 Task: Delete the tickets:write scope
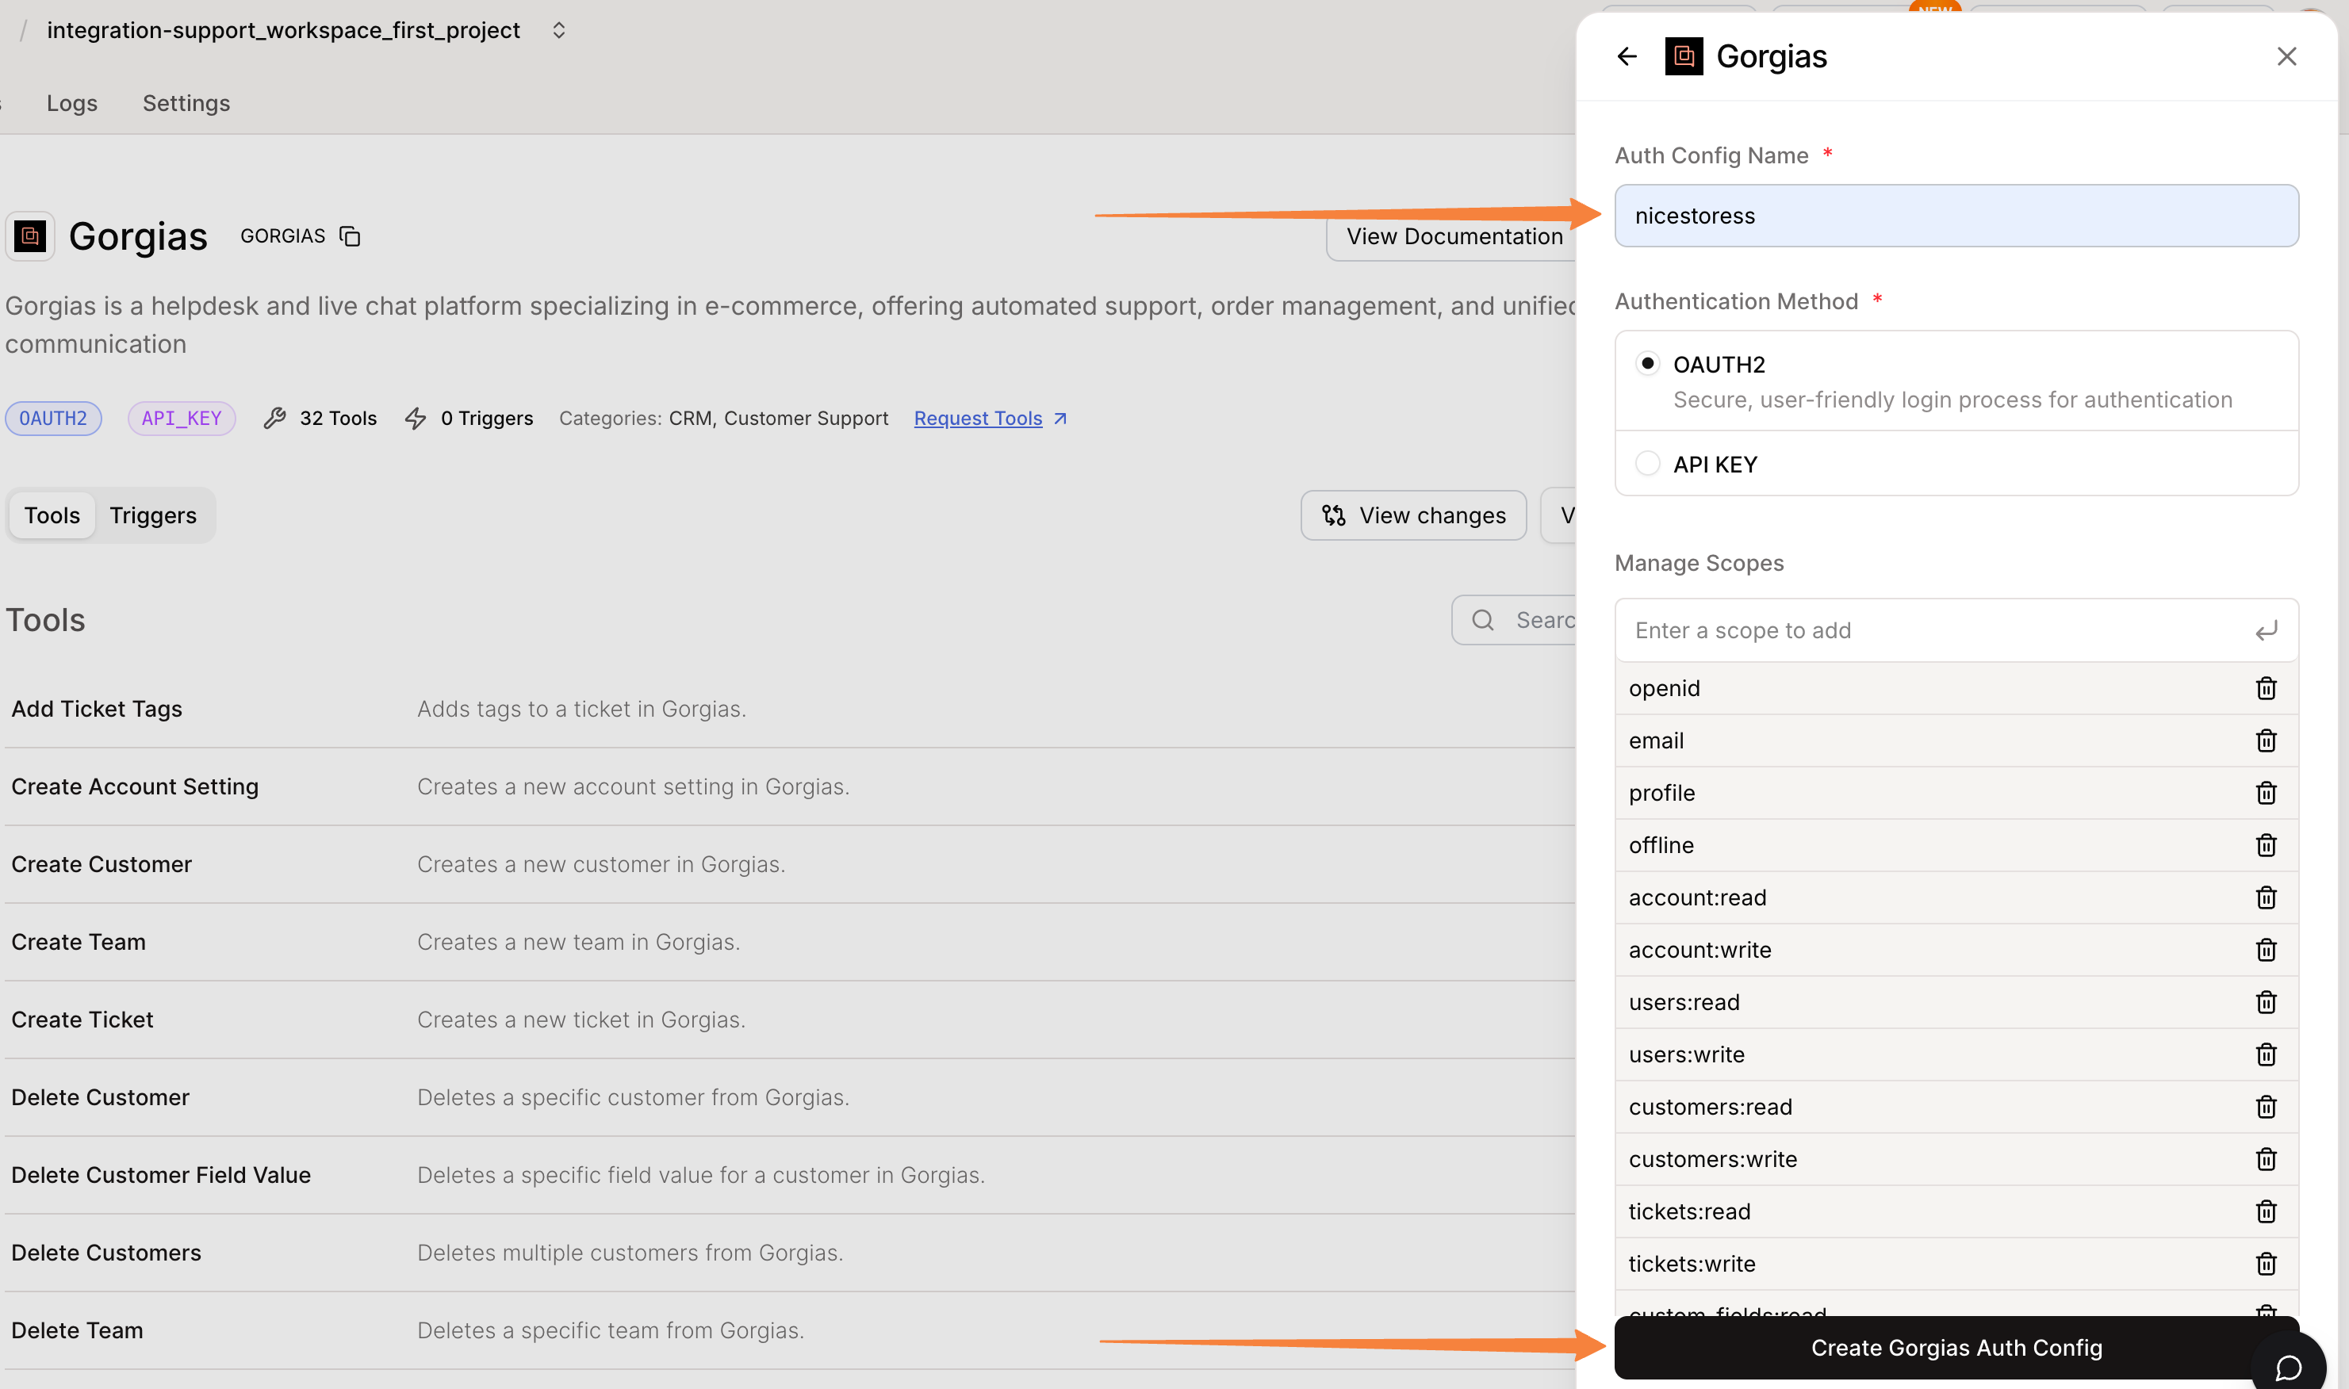(2266, 1264)
